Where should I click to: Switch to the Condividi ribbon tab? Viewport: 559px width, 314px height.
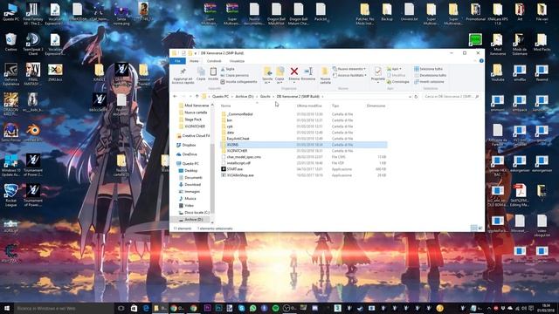coord(214,61)
